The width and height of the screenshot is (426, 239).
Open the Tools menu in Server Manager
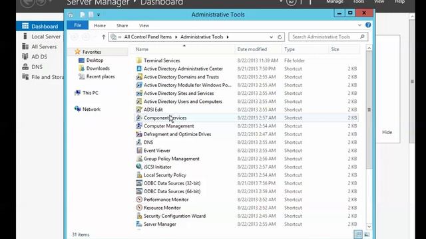pos(358,1)
